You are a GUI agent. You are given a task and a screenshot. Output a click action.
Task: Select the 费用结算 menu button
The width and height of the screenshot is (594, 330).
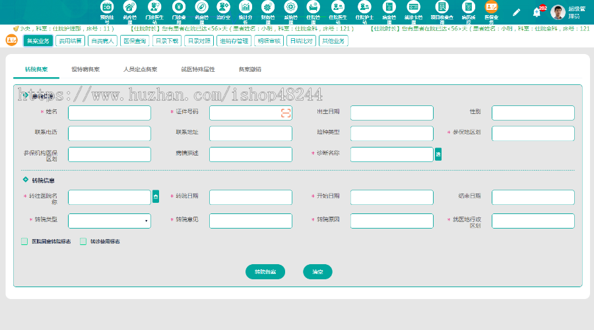point(70,41)
